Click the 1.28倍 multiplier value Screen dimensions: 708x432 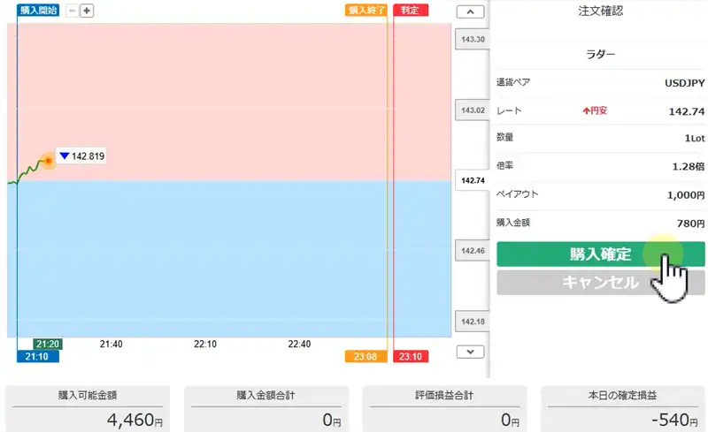(689, 166)
